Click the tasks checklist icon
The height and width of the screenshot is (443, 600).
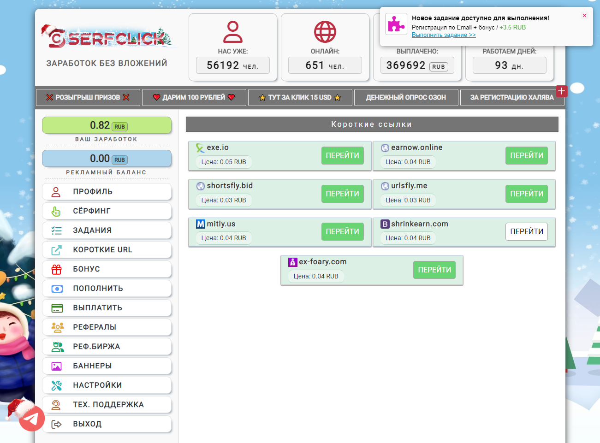(56, 230)
